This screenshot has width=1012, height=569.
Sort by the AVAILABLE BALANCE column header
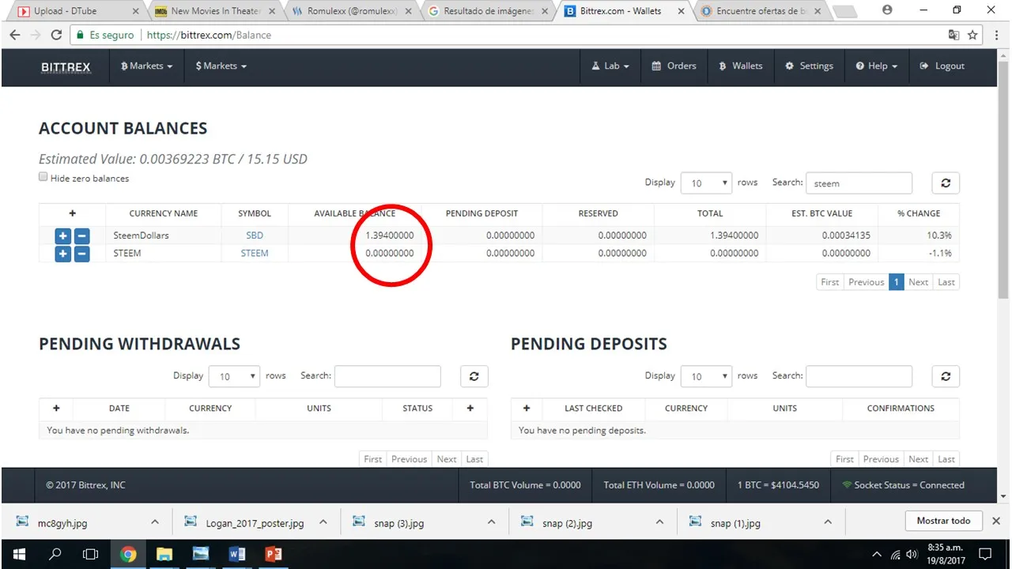click(355, 213)
